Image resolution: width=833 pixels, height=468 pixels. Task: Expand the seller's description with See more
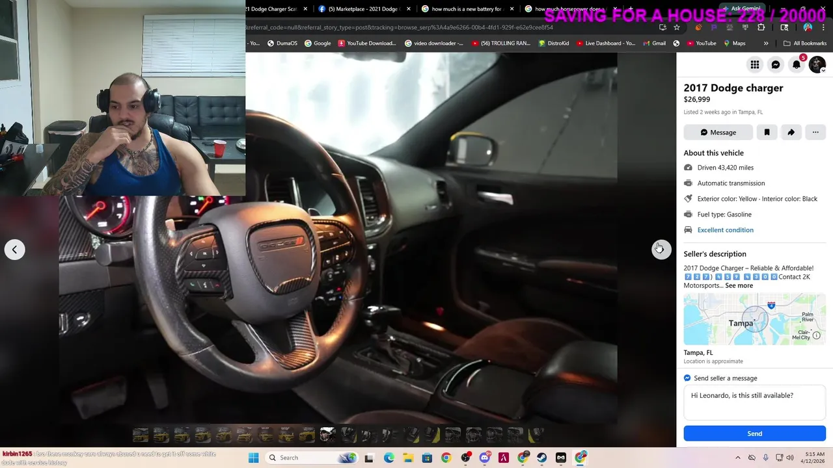(x=739, y=285)
